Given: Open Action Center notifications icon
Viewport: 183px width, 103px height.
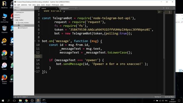Looking at the screenshot, I should click(x=179, y=100).
